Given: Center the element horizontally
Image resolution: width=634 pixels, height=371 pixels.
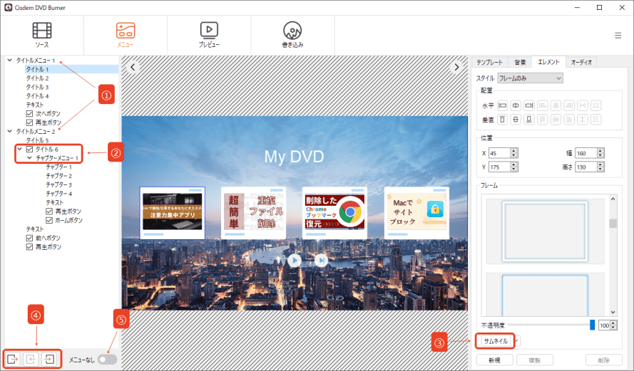Looking at the screenshot, I should click(515, 105).
